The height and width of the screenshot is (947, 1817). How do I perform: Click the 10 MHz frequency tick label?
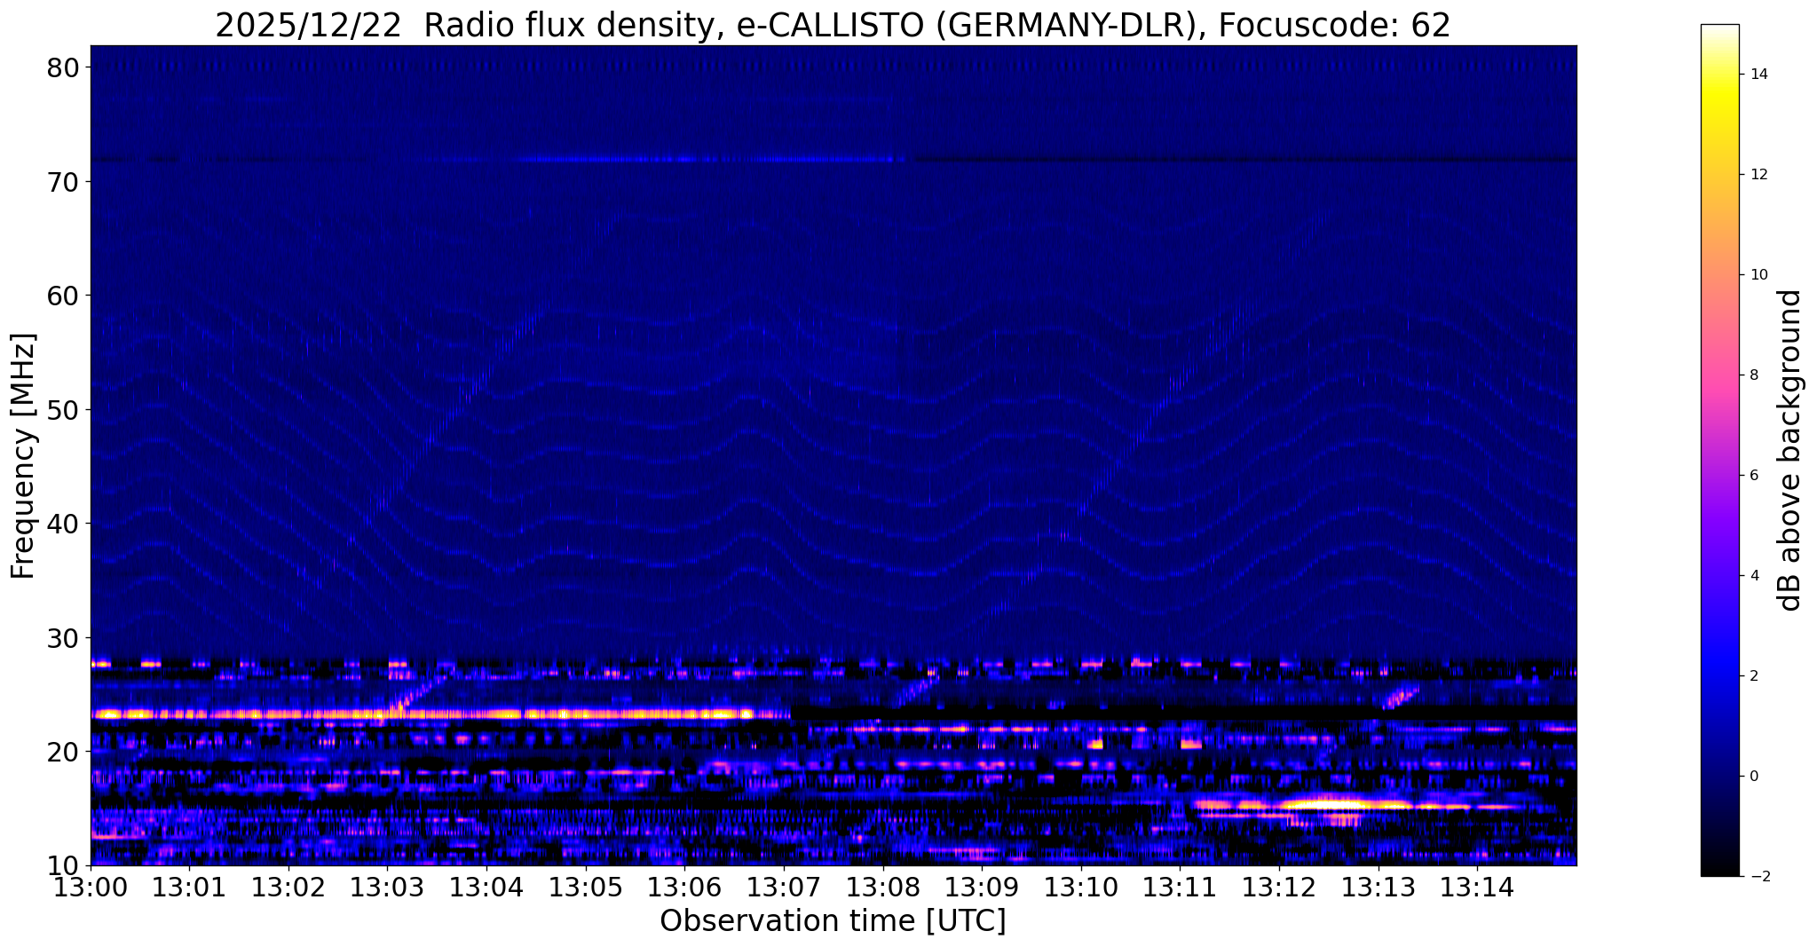click(x=65, y=865)
